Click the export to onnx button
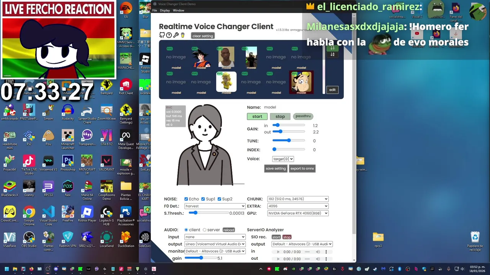Viewport: 490px width, 275px height. pyautogui.click(x=302, y=168)
